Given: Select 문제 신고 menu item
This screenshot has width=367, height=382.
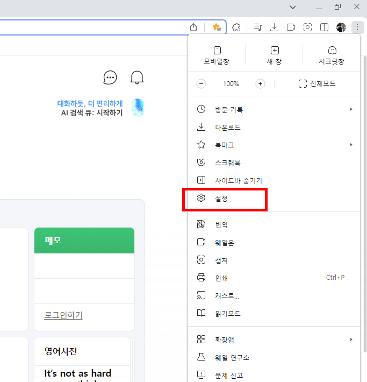Looking at the screenshot, I should [274, 375].
